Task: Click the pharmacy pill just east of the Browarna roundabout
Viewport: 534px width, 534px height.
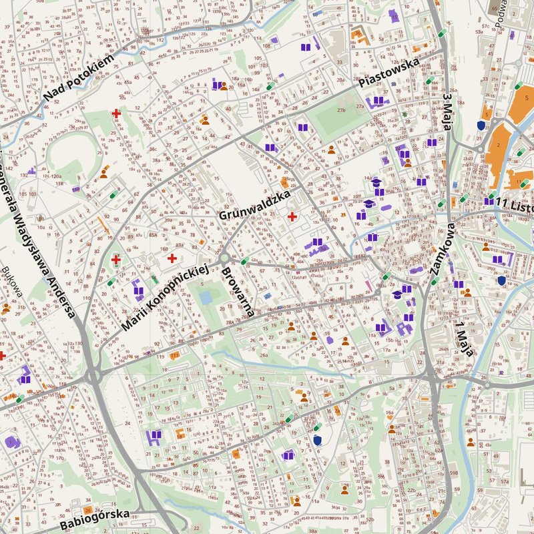Action: (245, 261)
